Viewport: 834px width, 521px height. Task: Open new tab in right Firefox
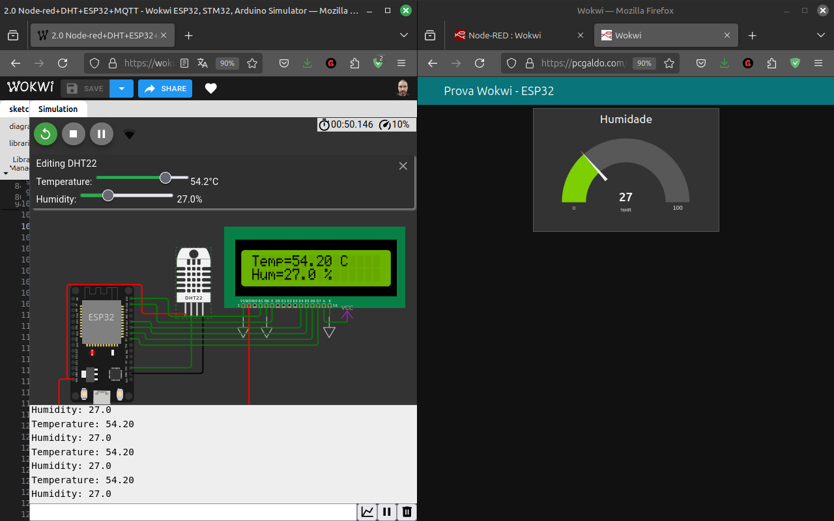click(x=752, y=35)
